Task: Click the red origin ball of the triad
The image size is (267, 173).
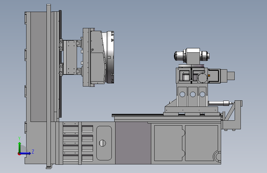Action: [19, 154]
